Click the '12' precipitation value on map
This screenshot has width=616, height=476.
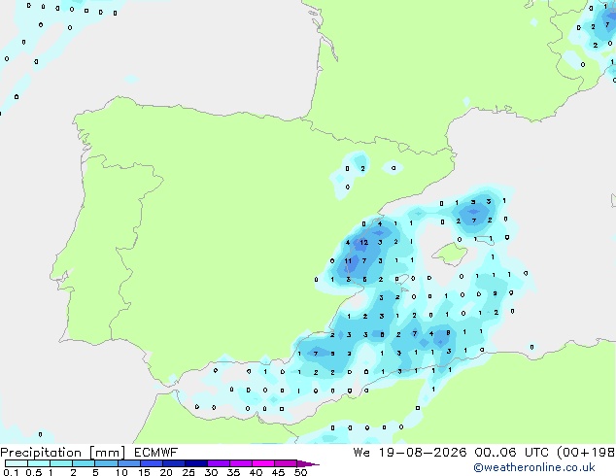pyautogui.click(x=364, y=242)
